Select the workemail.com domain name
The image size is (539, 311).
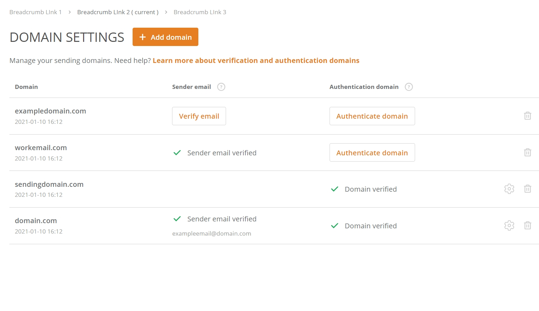pos(41,148)
